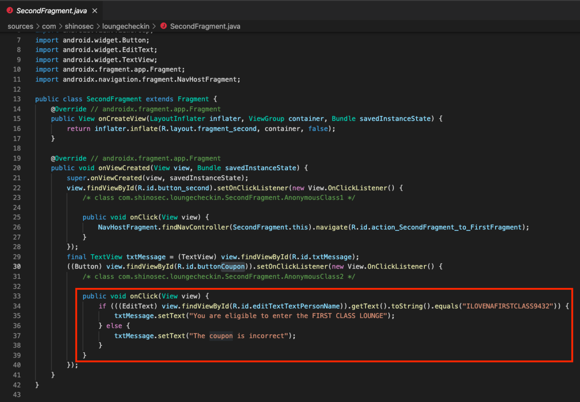Expand the chevron after 'sources' in breadcrumb
Screen dimensions: 580x402
[x=38, y=26]
